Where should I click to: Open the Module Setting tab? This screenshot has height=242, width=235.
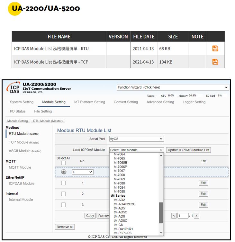point(54,102)
